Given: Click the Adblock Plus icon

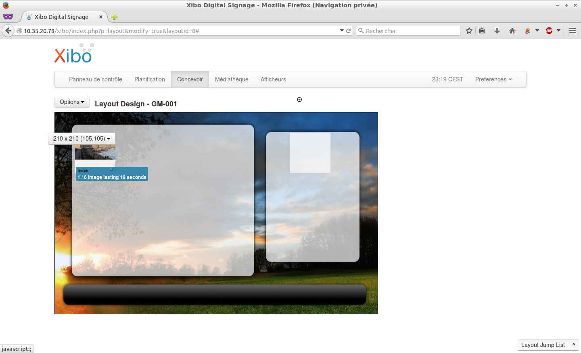Looking at the screenshot, I should [549, 31].
